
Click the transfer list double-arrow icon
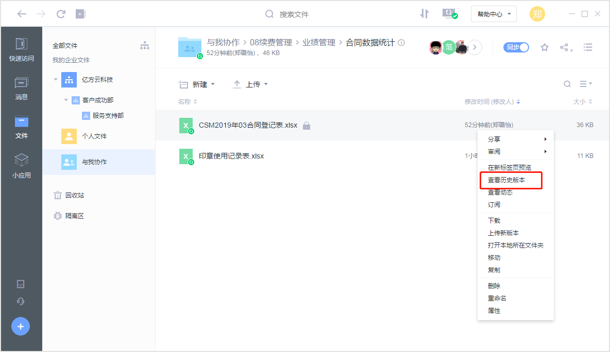[x=425, y=14]
